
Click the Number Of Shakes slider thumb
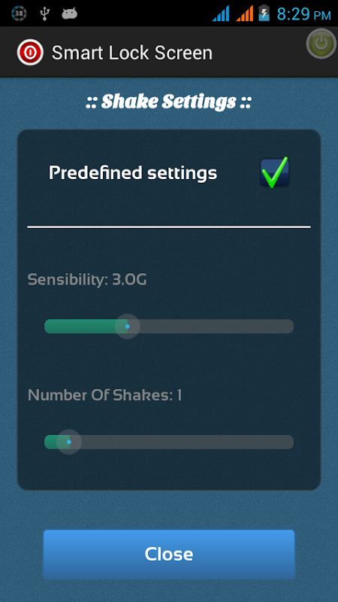(x=69, y=442)
